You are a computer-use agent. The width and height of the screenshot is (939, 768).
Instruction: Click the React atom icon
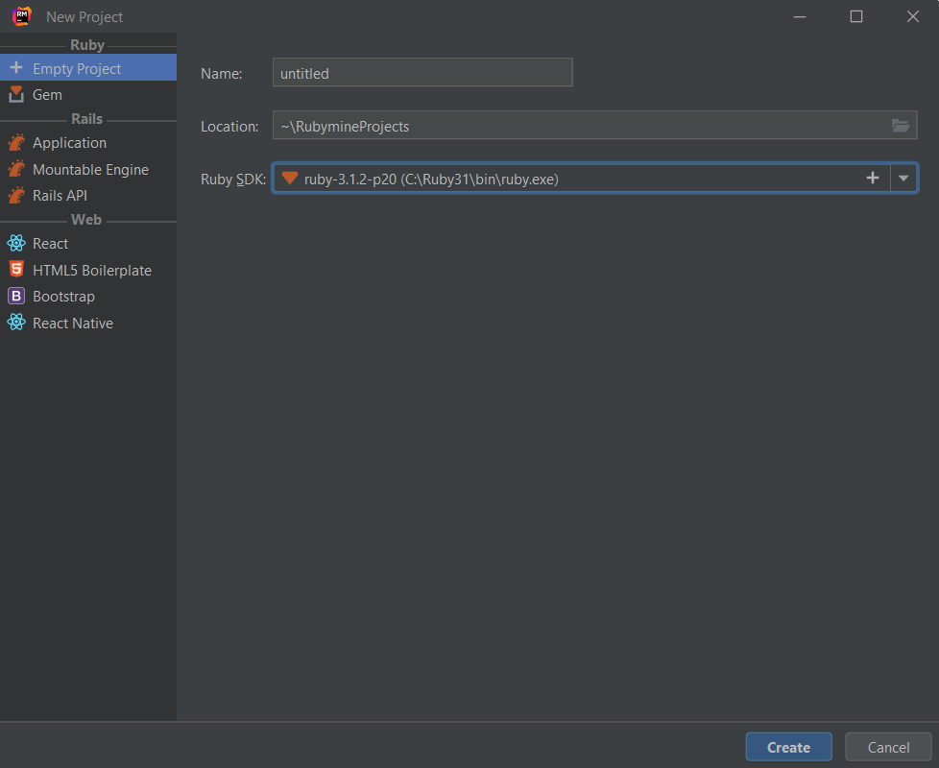point(16,243)
